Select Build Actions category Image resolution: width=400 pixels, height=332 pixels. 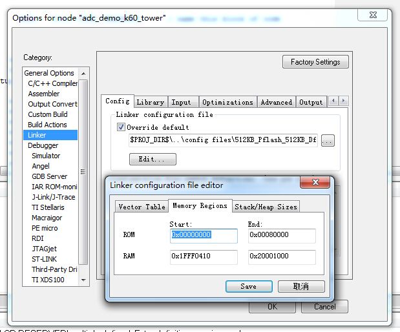[x=47, y=125]
